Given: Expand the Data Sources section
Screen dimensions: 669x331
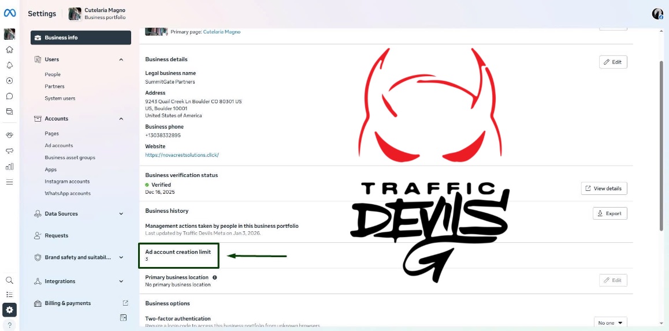Looking at the screenshot, I should [x=121, y=214].
